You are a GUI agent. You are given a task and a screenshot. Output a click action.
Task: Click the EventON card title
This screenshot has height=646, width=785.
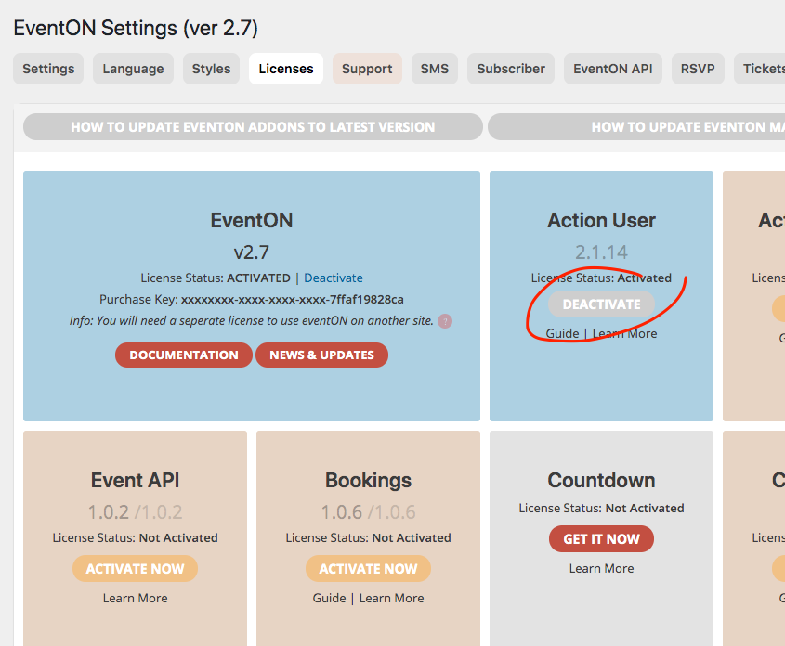(252, 220)
